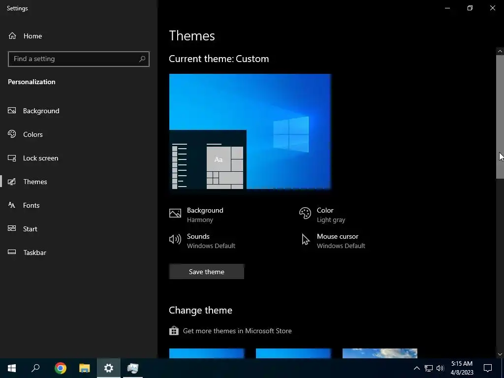
Task: Open the Background personalization page
Action: pos(41,111)
